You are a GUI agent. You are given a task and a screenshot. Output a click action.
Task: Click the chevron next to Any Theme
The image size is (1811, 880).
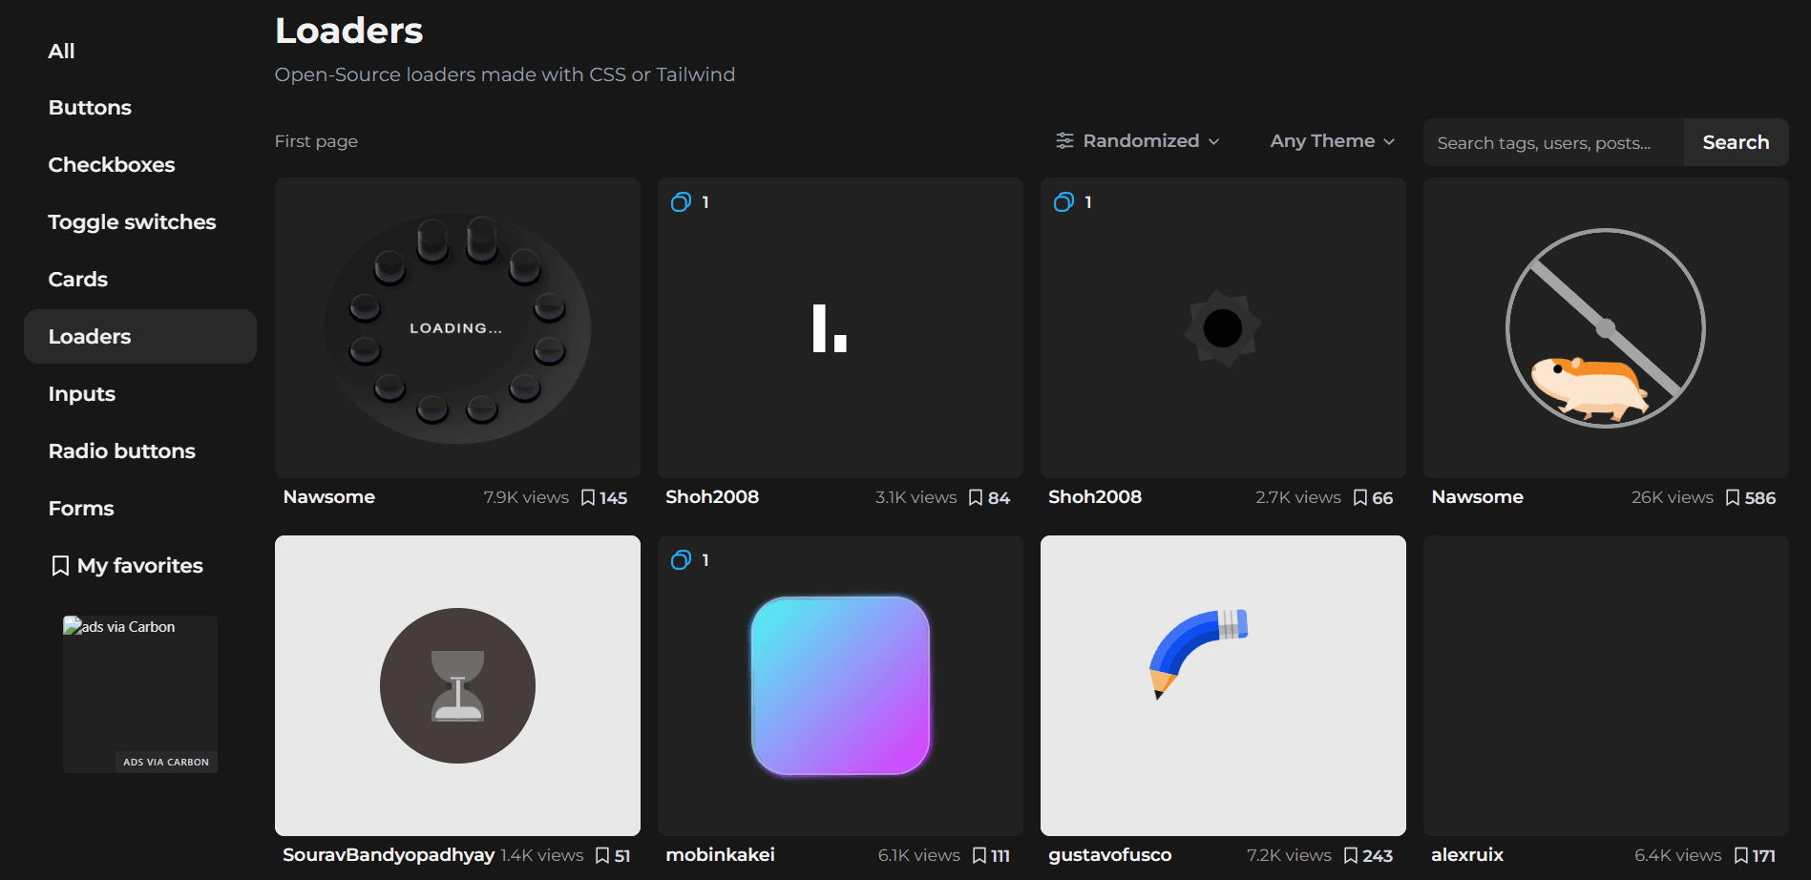click(1389, 142)
